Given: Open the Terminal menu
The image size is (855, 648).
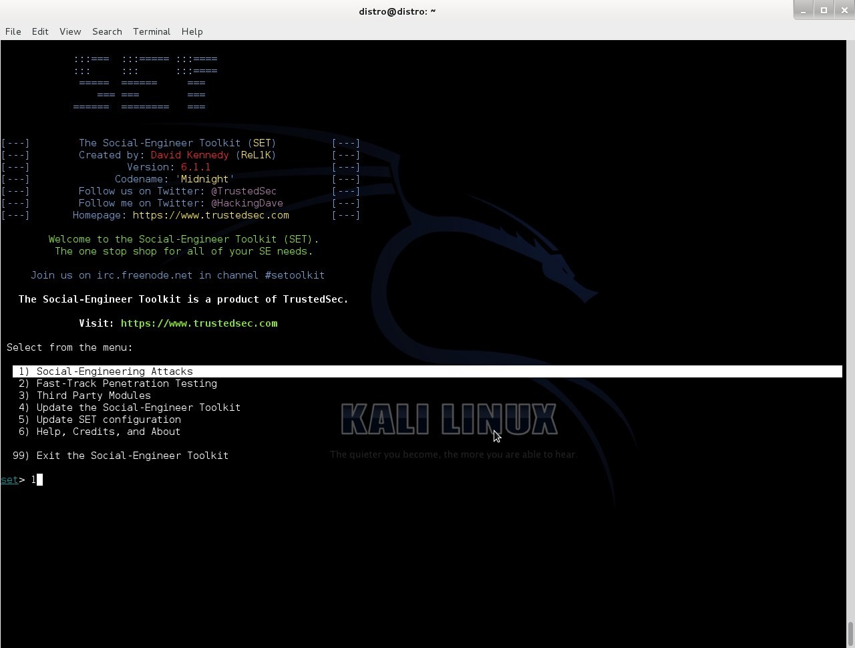Looking at the screenshot, I should (152, 31).
